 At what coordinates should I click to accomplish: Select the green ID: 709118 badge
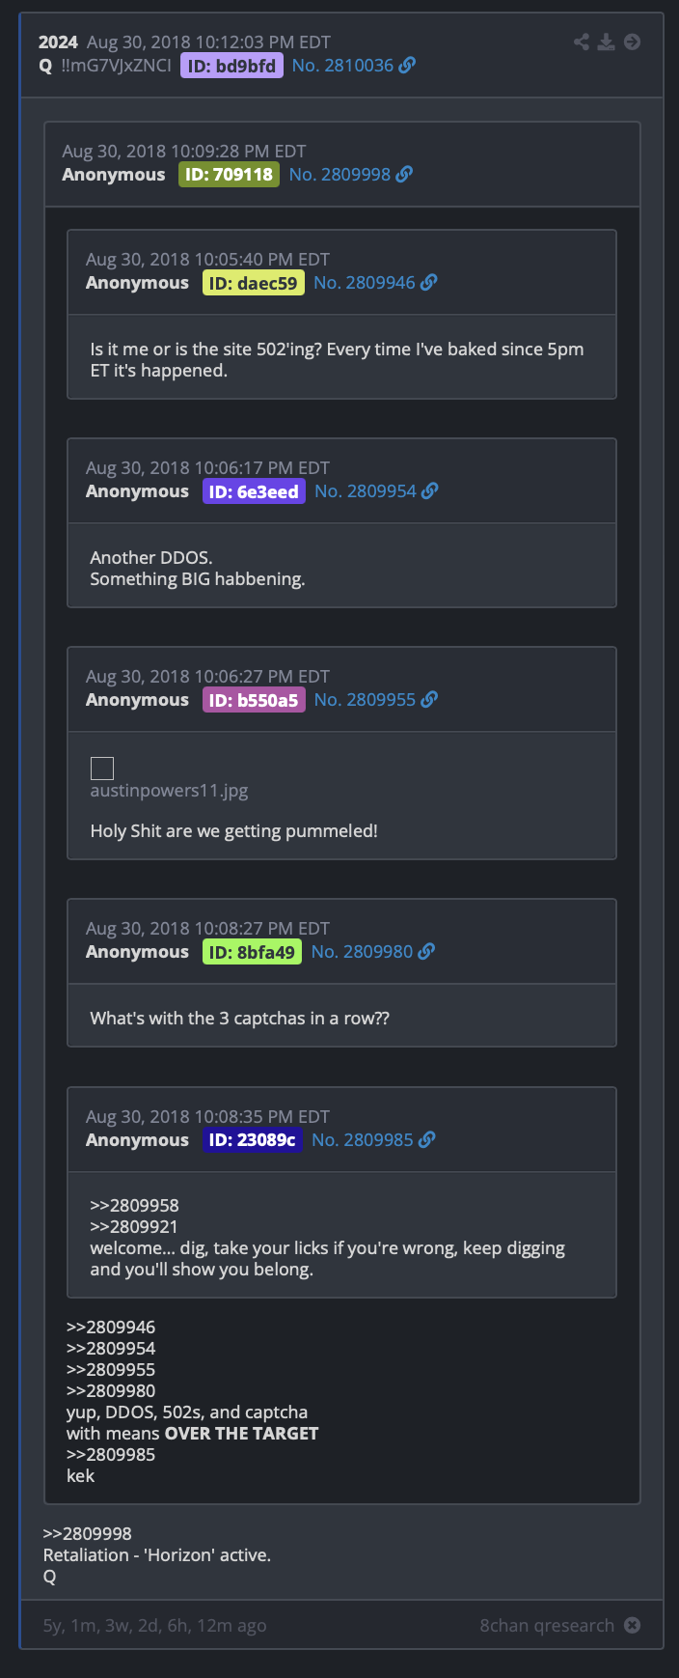pos(229,175)
